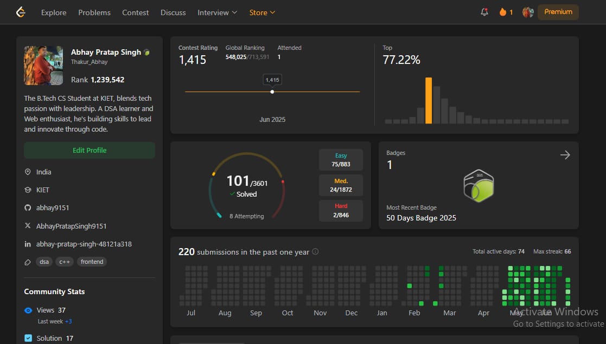The width and height of the screenshot is (606, 344).
Task: Open the abhay9151 GitHub link
Action: [53, 207]
